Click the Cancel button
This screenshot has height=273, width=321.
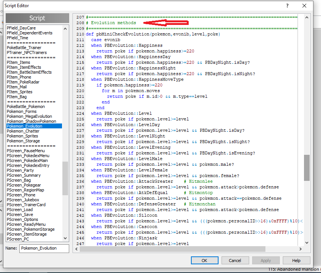point(235,261)
